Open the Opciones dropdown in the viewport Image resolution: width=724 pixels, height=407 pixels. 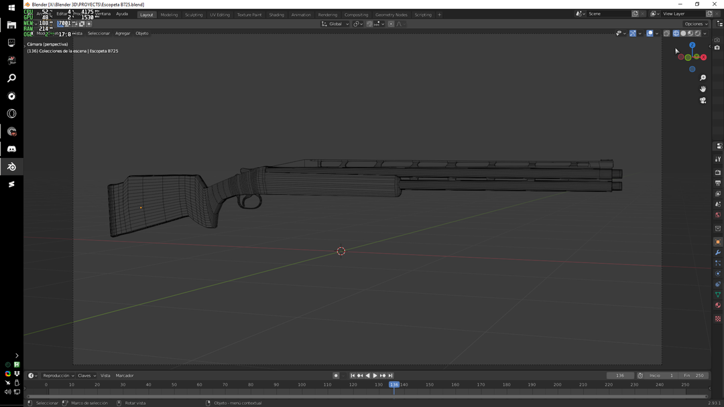[x=695, y=23]
